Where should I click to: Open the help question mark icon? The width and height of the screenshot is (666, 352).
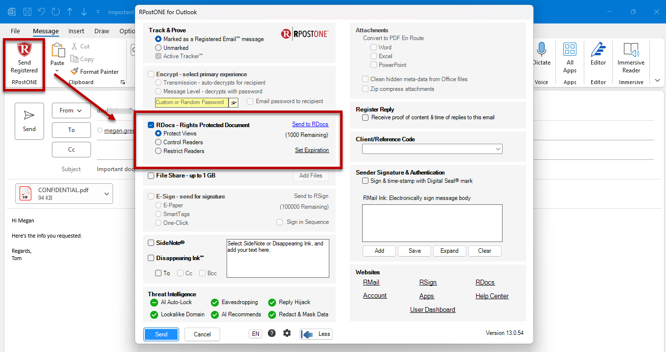(x=272, y=333)
